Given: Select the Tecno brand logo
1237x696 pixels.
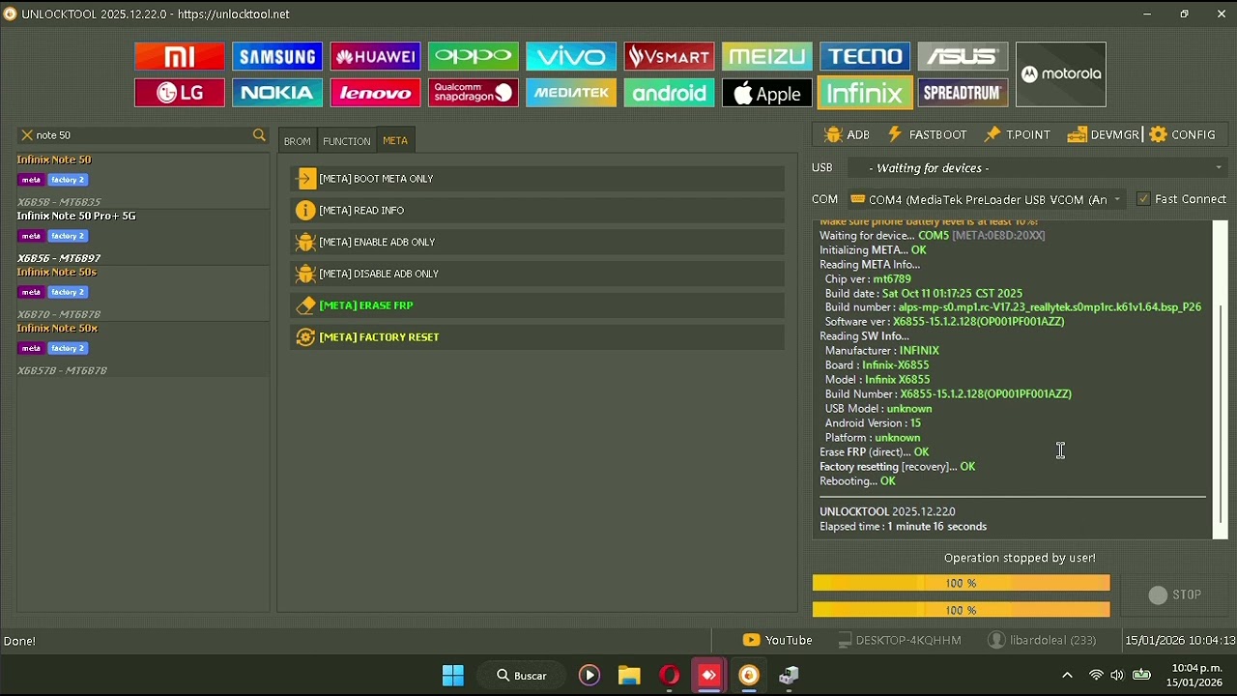Looking at the screenshot, I should pos(865,56).
